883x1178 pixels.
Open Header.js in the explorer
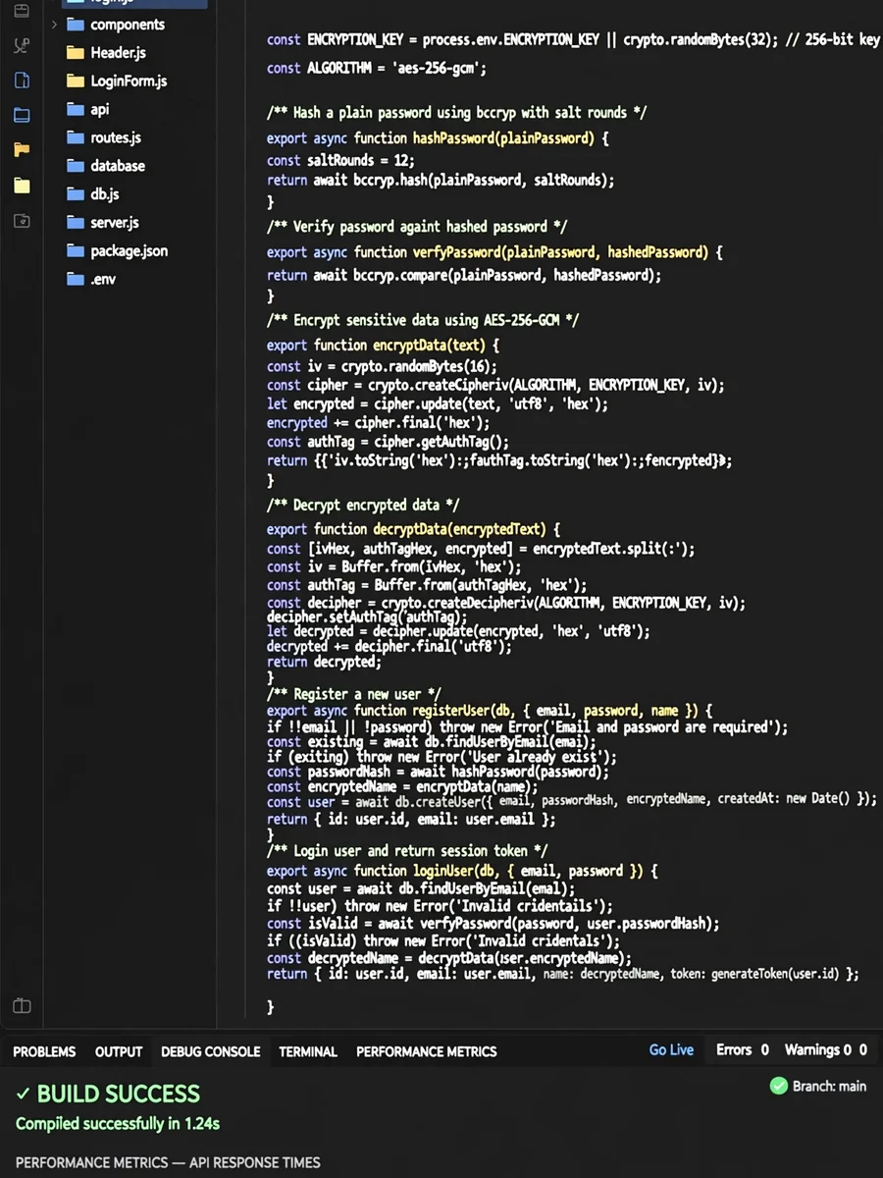click(118, 53)
